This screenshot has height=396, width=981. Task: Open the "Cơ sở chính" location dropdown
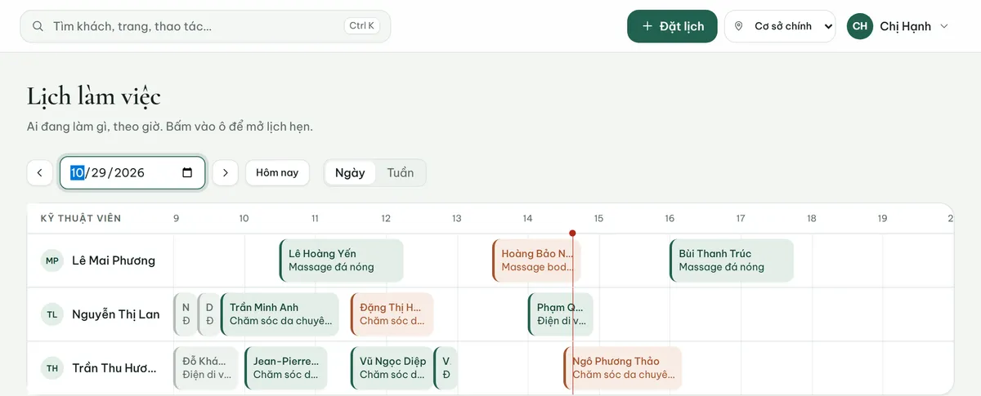780,26
